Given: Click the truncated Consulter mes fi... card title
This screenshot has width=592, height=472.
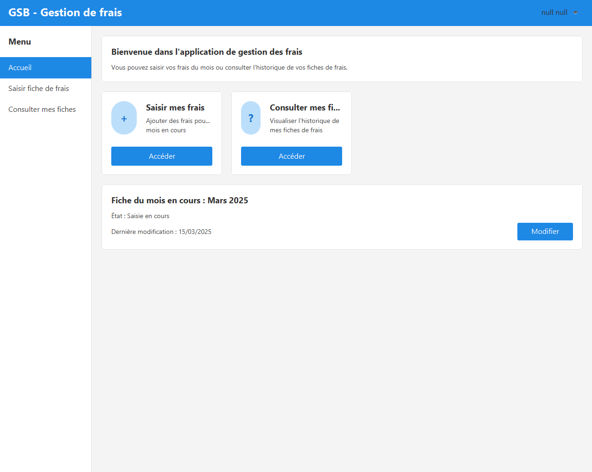Looking at the screenshot, I should point(305,108).
